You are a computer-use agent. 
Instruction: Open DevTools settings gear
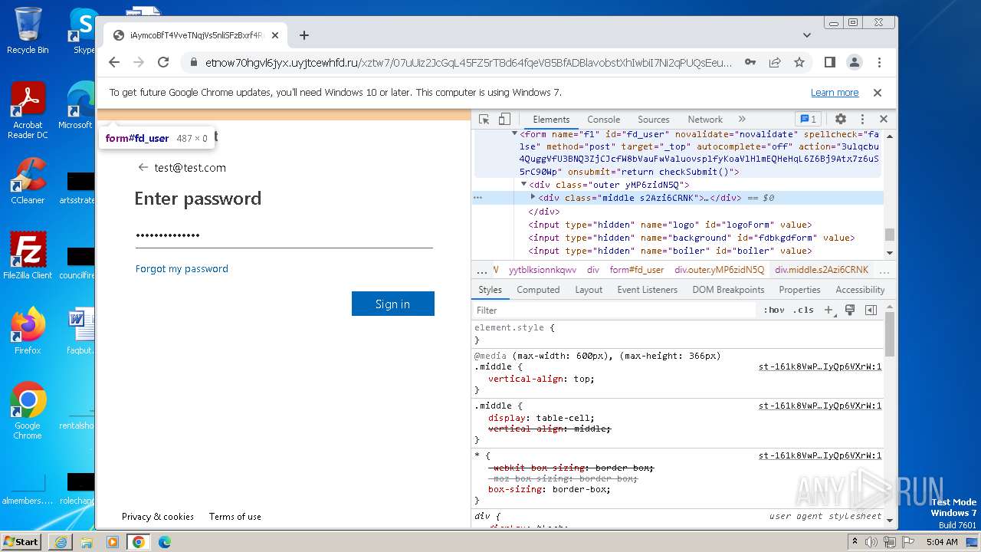841,119
